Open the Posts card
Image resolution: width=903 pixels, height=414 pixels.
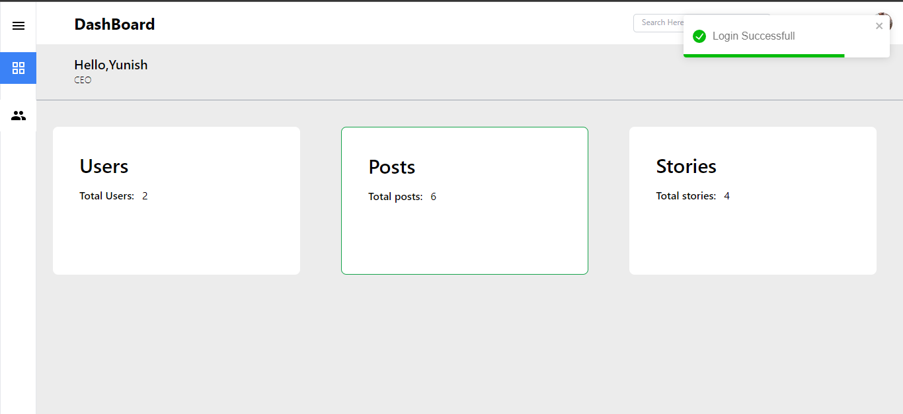tap(464, 200)
